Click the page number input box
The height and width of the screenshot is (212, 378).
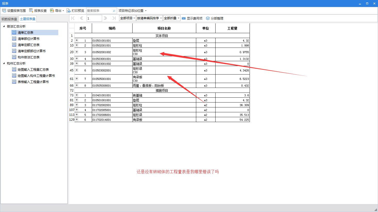(94, 18)
